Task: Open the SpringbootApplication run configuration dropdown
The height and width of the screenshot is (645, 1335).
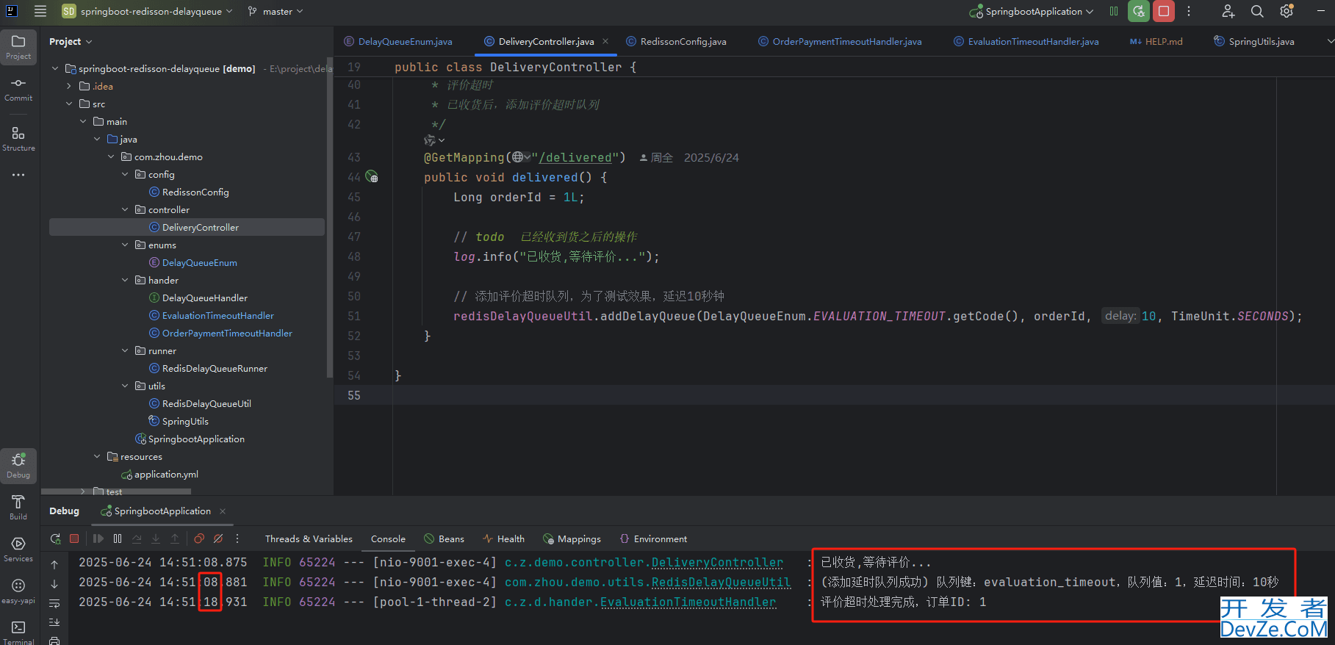Action: 1032,11
